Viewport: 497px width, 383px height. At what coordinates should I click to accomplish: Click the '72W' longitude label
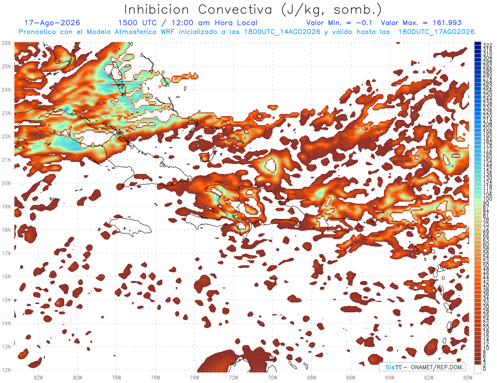234,377
